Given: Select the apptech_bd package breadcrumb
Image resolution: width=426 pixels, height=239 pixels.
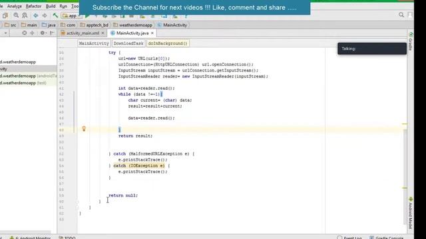Looking at the screenshot, I should 95,25.
